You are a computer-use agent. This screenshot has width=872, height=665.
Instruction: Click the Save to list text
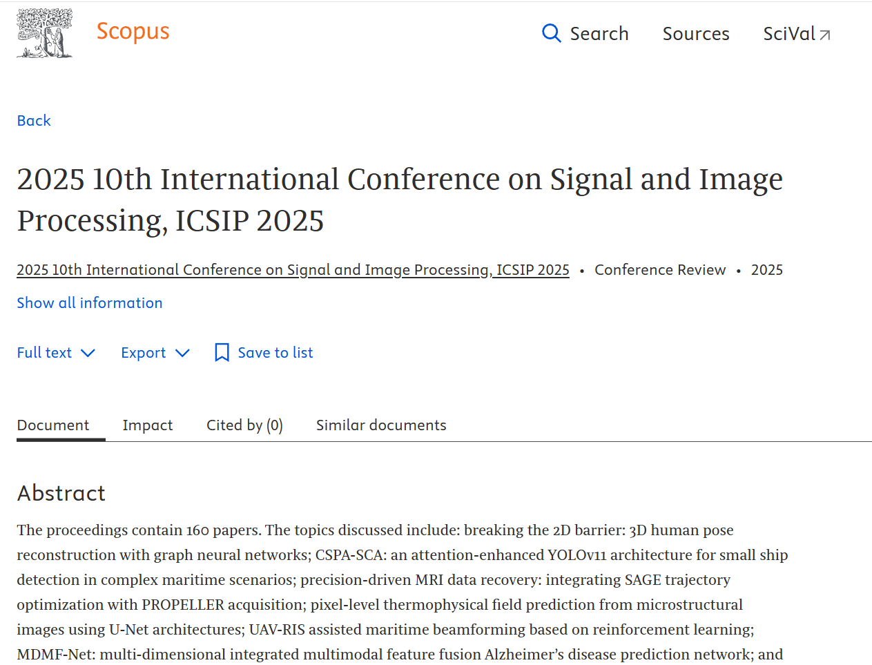tap(275, 353)
